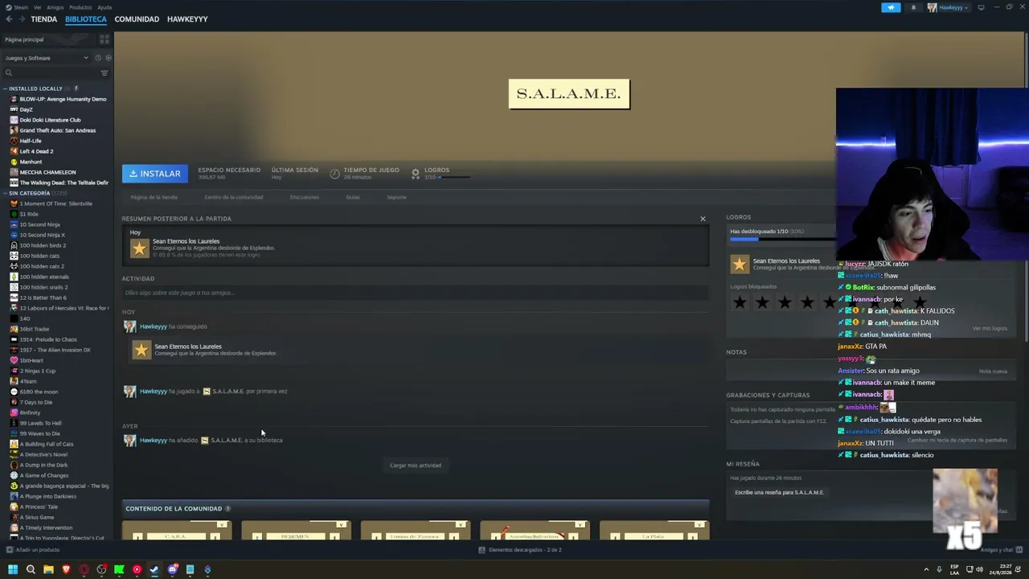Open Windows Start menu
The height and width of the screenshot is (579, 1029).
[13, 569]
